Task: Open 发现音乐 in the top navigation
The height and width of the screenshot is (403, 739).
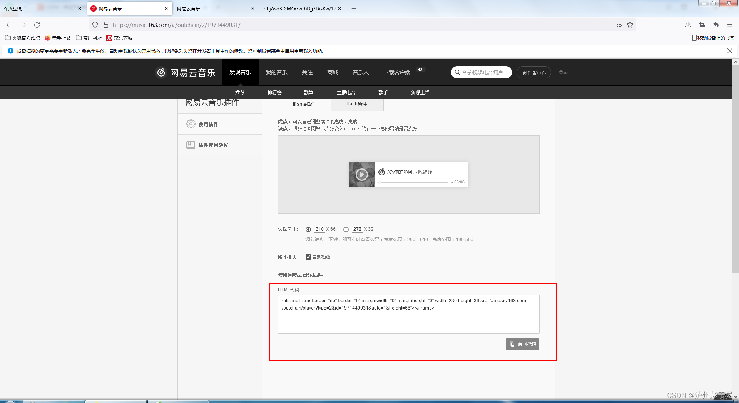Action: coord(240,72)
